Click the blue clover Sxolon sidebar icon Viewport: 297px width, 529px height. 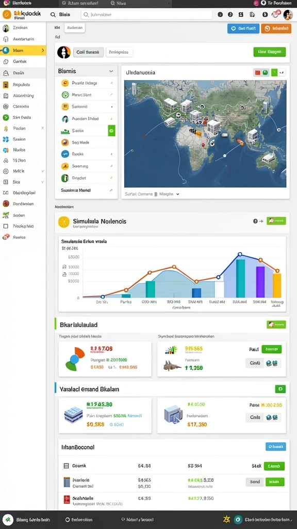coord(5,139)
